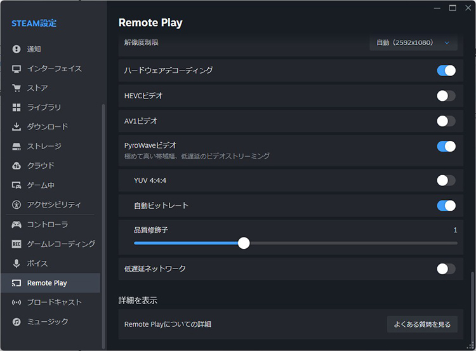Screen dimensions: 476x351
Task: Click the 極めて高い帯域幅 description text
Action: pos(197,156)
